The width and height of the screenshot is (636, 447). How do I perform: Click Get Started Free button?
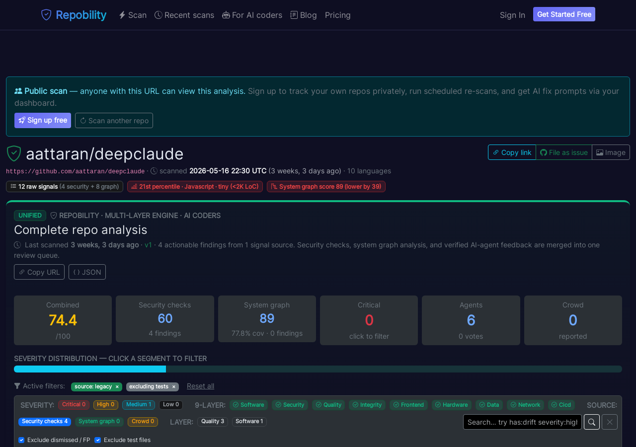click(564, 14)
